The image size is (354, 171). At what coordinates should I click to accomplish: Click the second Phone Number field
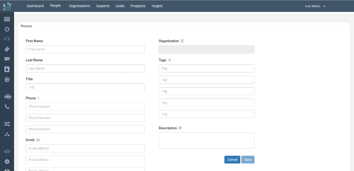(x=85, y=118)
